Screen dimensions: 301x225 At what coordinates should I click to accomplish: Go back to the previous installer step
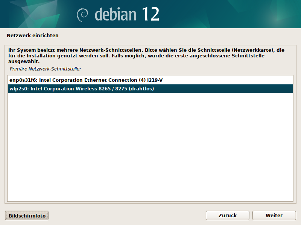tap(227, 216)
